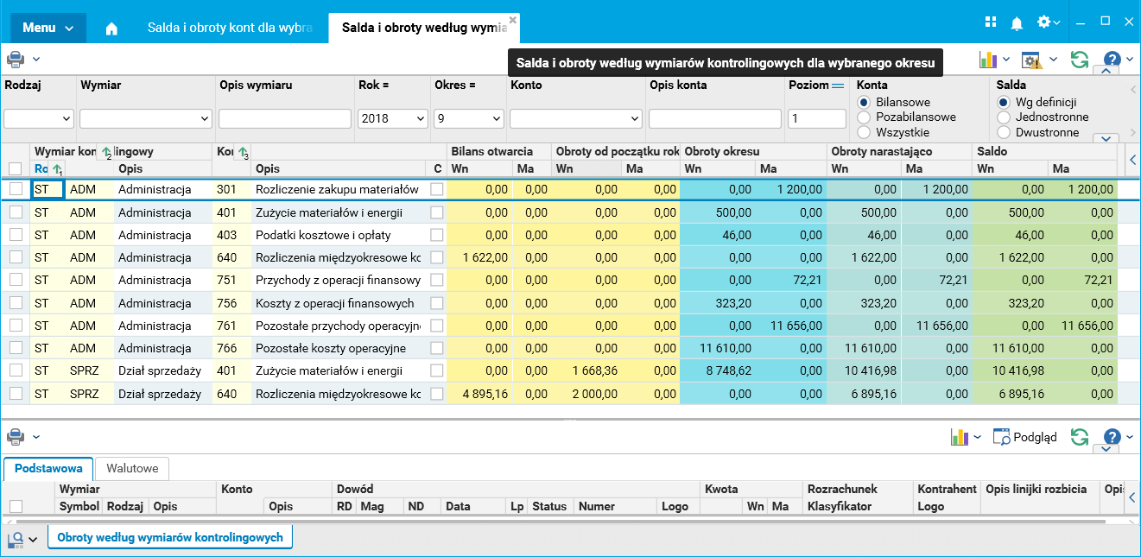The width and height of the screenshot is (1141, 557).
Task: Switch to the Walutowe tab
Action: 132,468
